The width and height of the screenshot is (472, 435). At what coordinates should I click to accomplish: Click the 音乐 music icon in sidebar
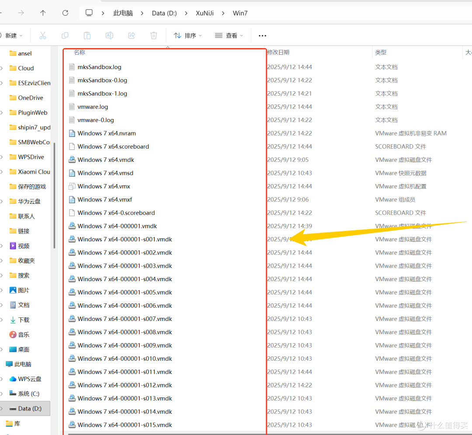(13, 334)
